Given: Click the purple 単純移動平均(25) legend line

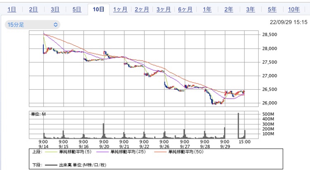Looking at the screenshot, I should pos(103,152).
